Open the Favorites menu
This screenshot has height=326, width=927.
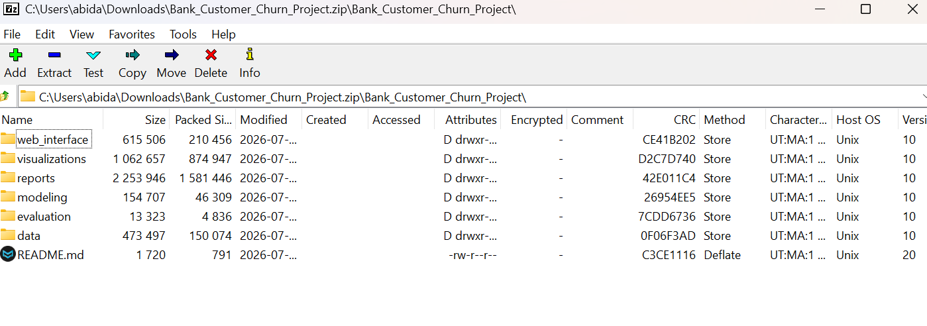pyautogui.click(x=132, y=34)
